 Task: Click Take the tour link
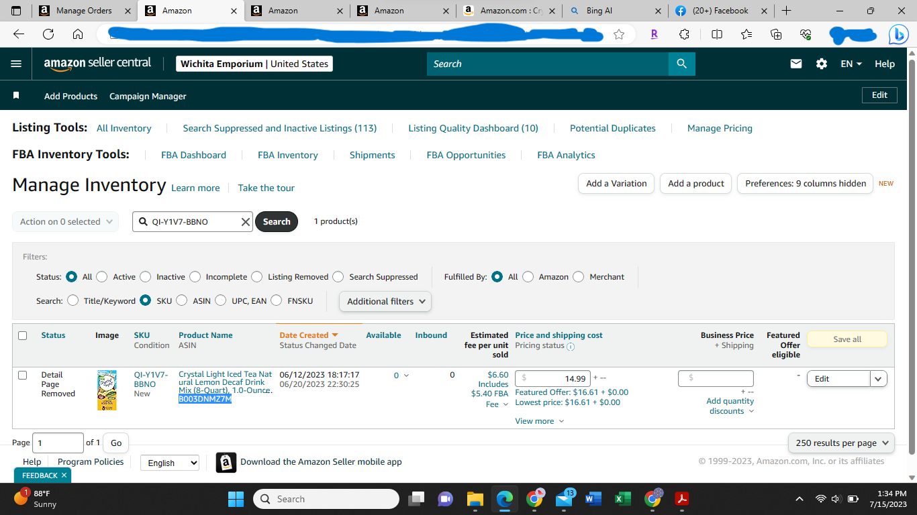(x=266, y=188)
